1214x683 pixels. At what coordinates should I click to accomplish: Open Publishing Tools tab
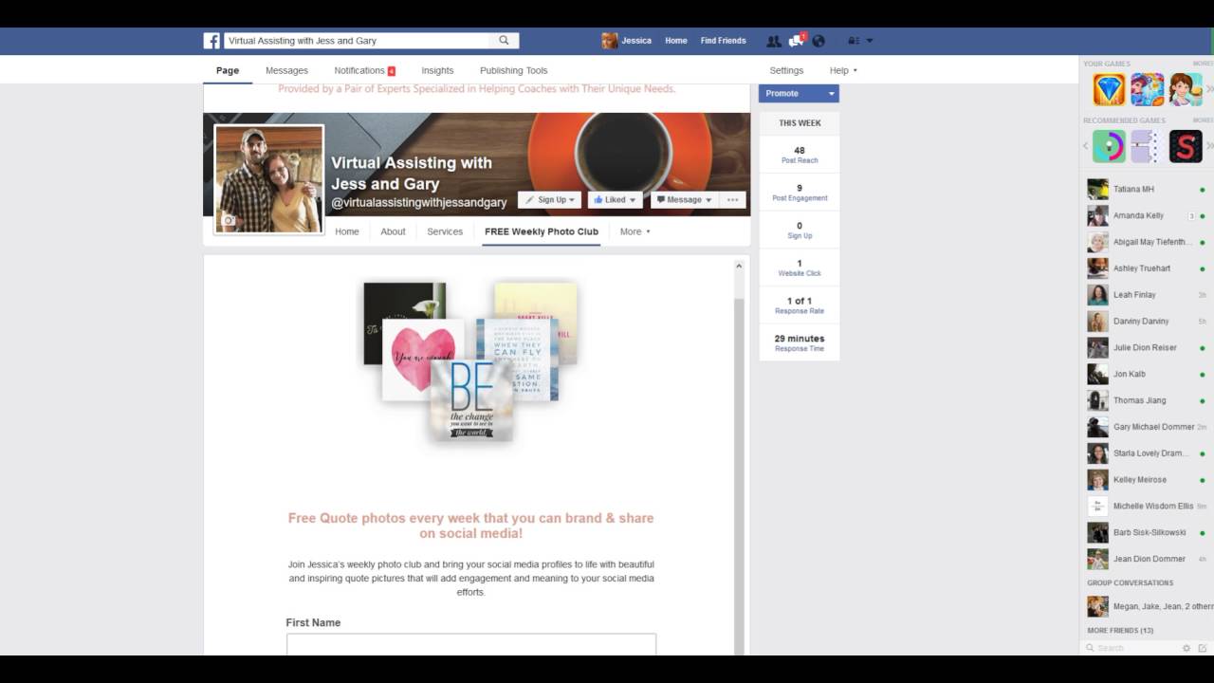pos(513,70)
